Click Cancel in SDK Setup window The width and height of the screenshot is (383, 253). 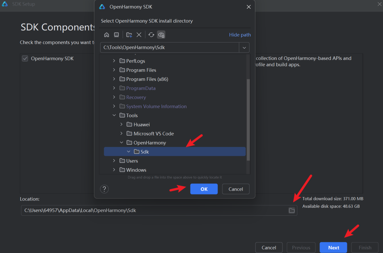pyautogui.click(x=269, y=248)
